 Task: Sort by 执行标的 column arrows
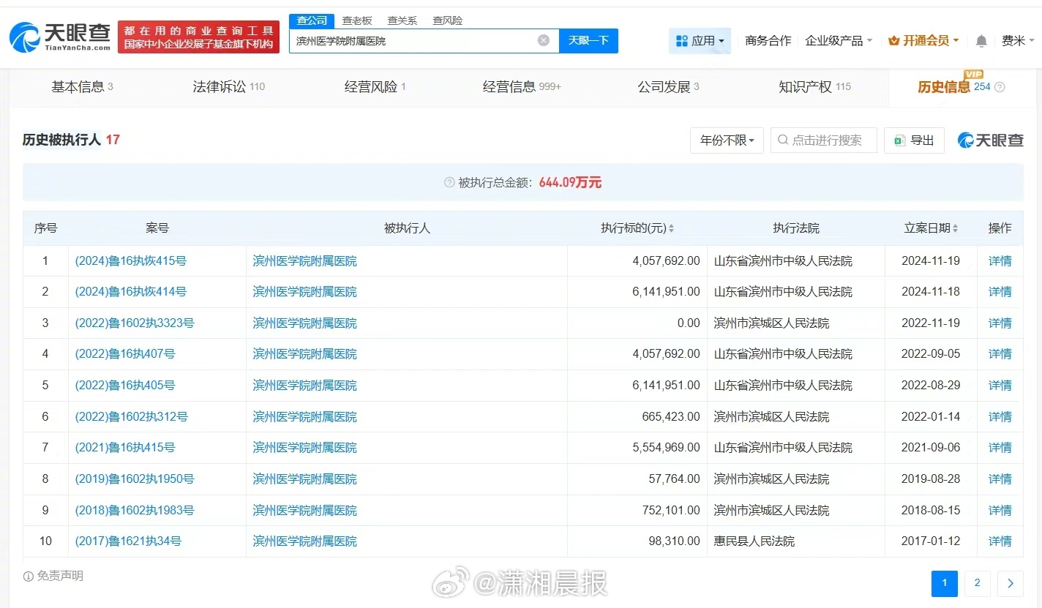click(x=671, y=229)
